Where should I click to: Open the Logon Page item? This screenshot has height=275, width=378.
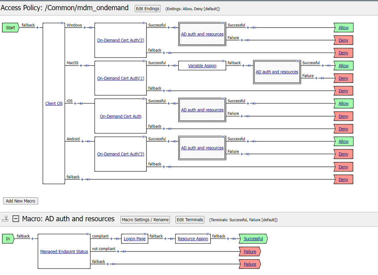pos(135,239)
